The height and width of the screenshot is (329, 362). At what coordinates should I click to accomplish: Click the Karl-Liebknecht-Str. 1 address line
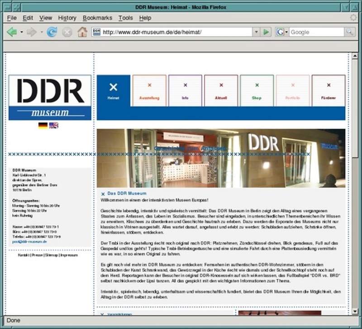(29, 175)
